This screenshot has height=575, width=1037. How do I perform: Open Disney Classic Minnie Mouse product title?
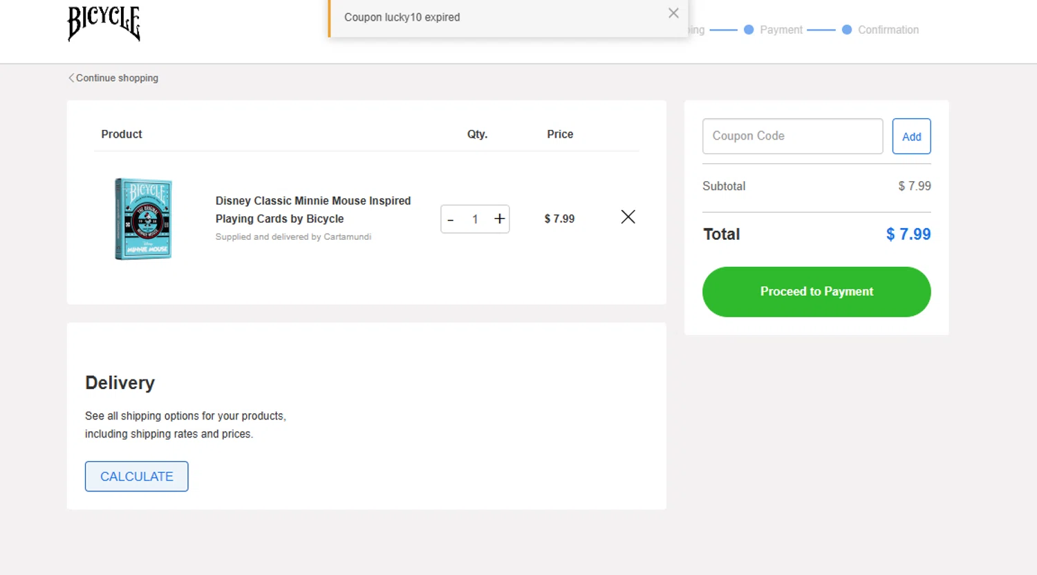[313, 209]
